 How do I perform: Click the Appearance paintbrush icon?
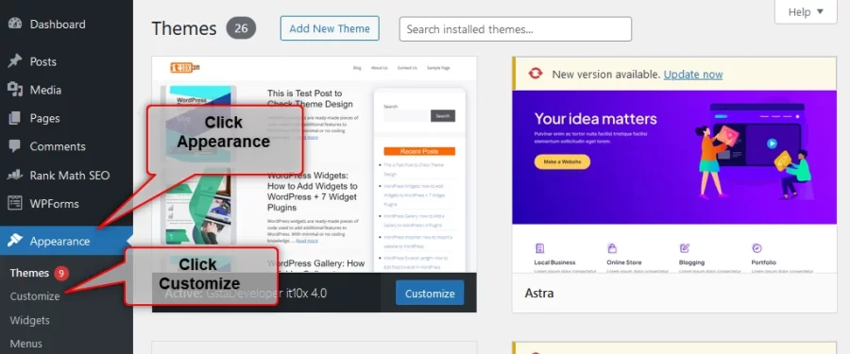14,241
